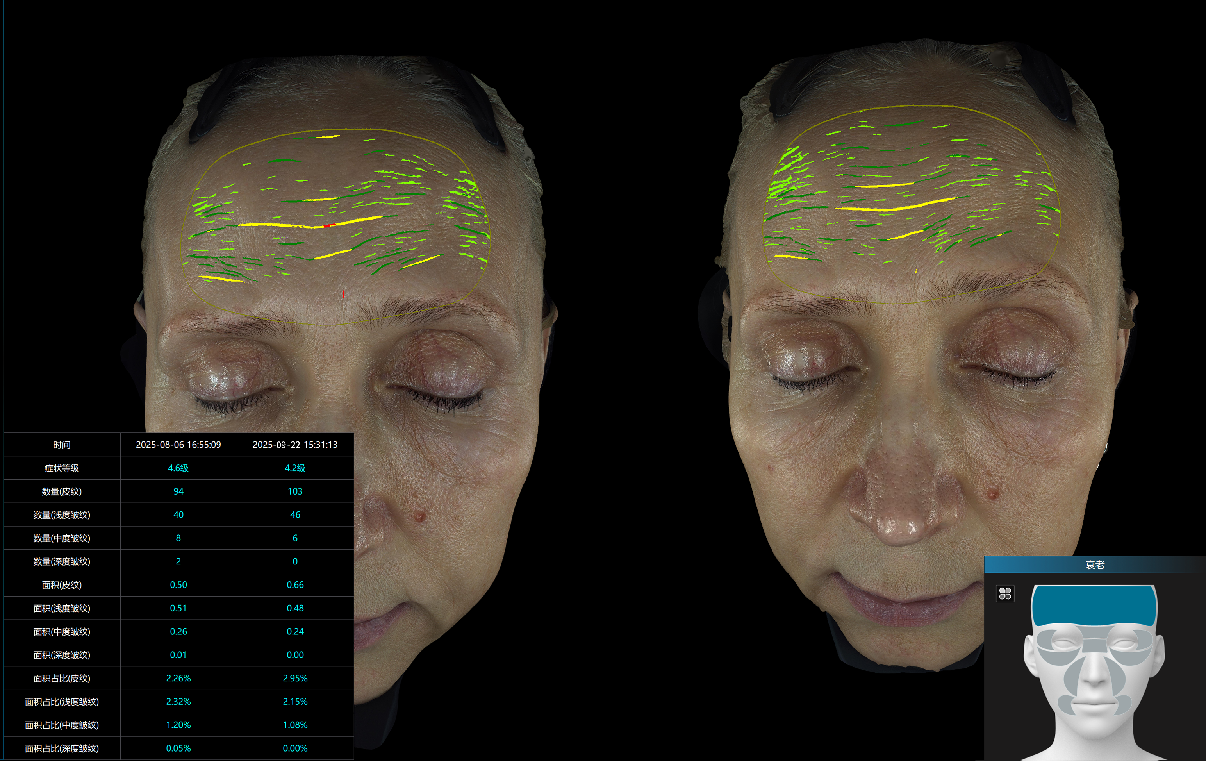This screenshot has height=761, width=1206.
Task: Click the 2025-09-22 15:31:13 column header
Action: click(295, 445)
